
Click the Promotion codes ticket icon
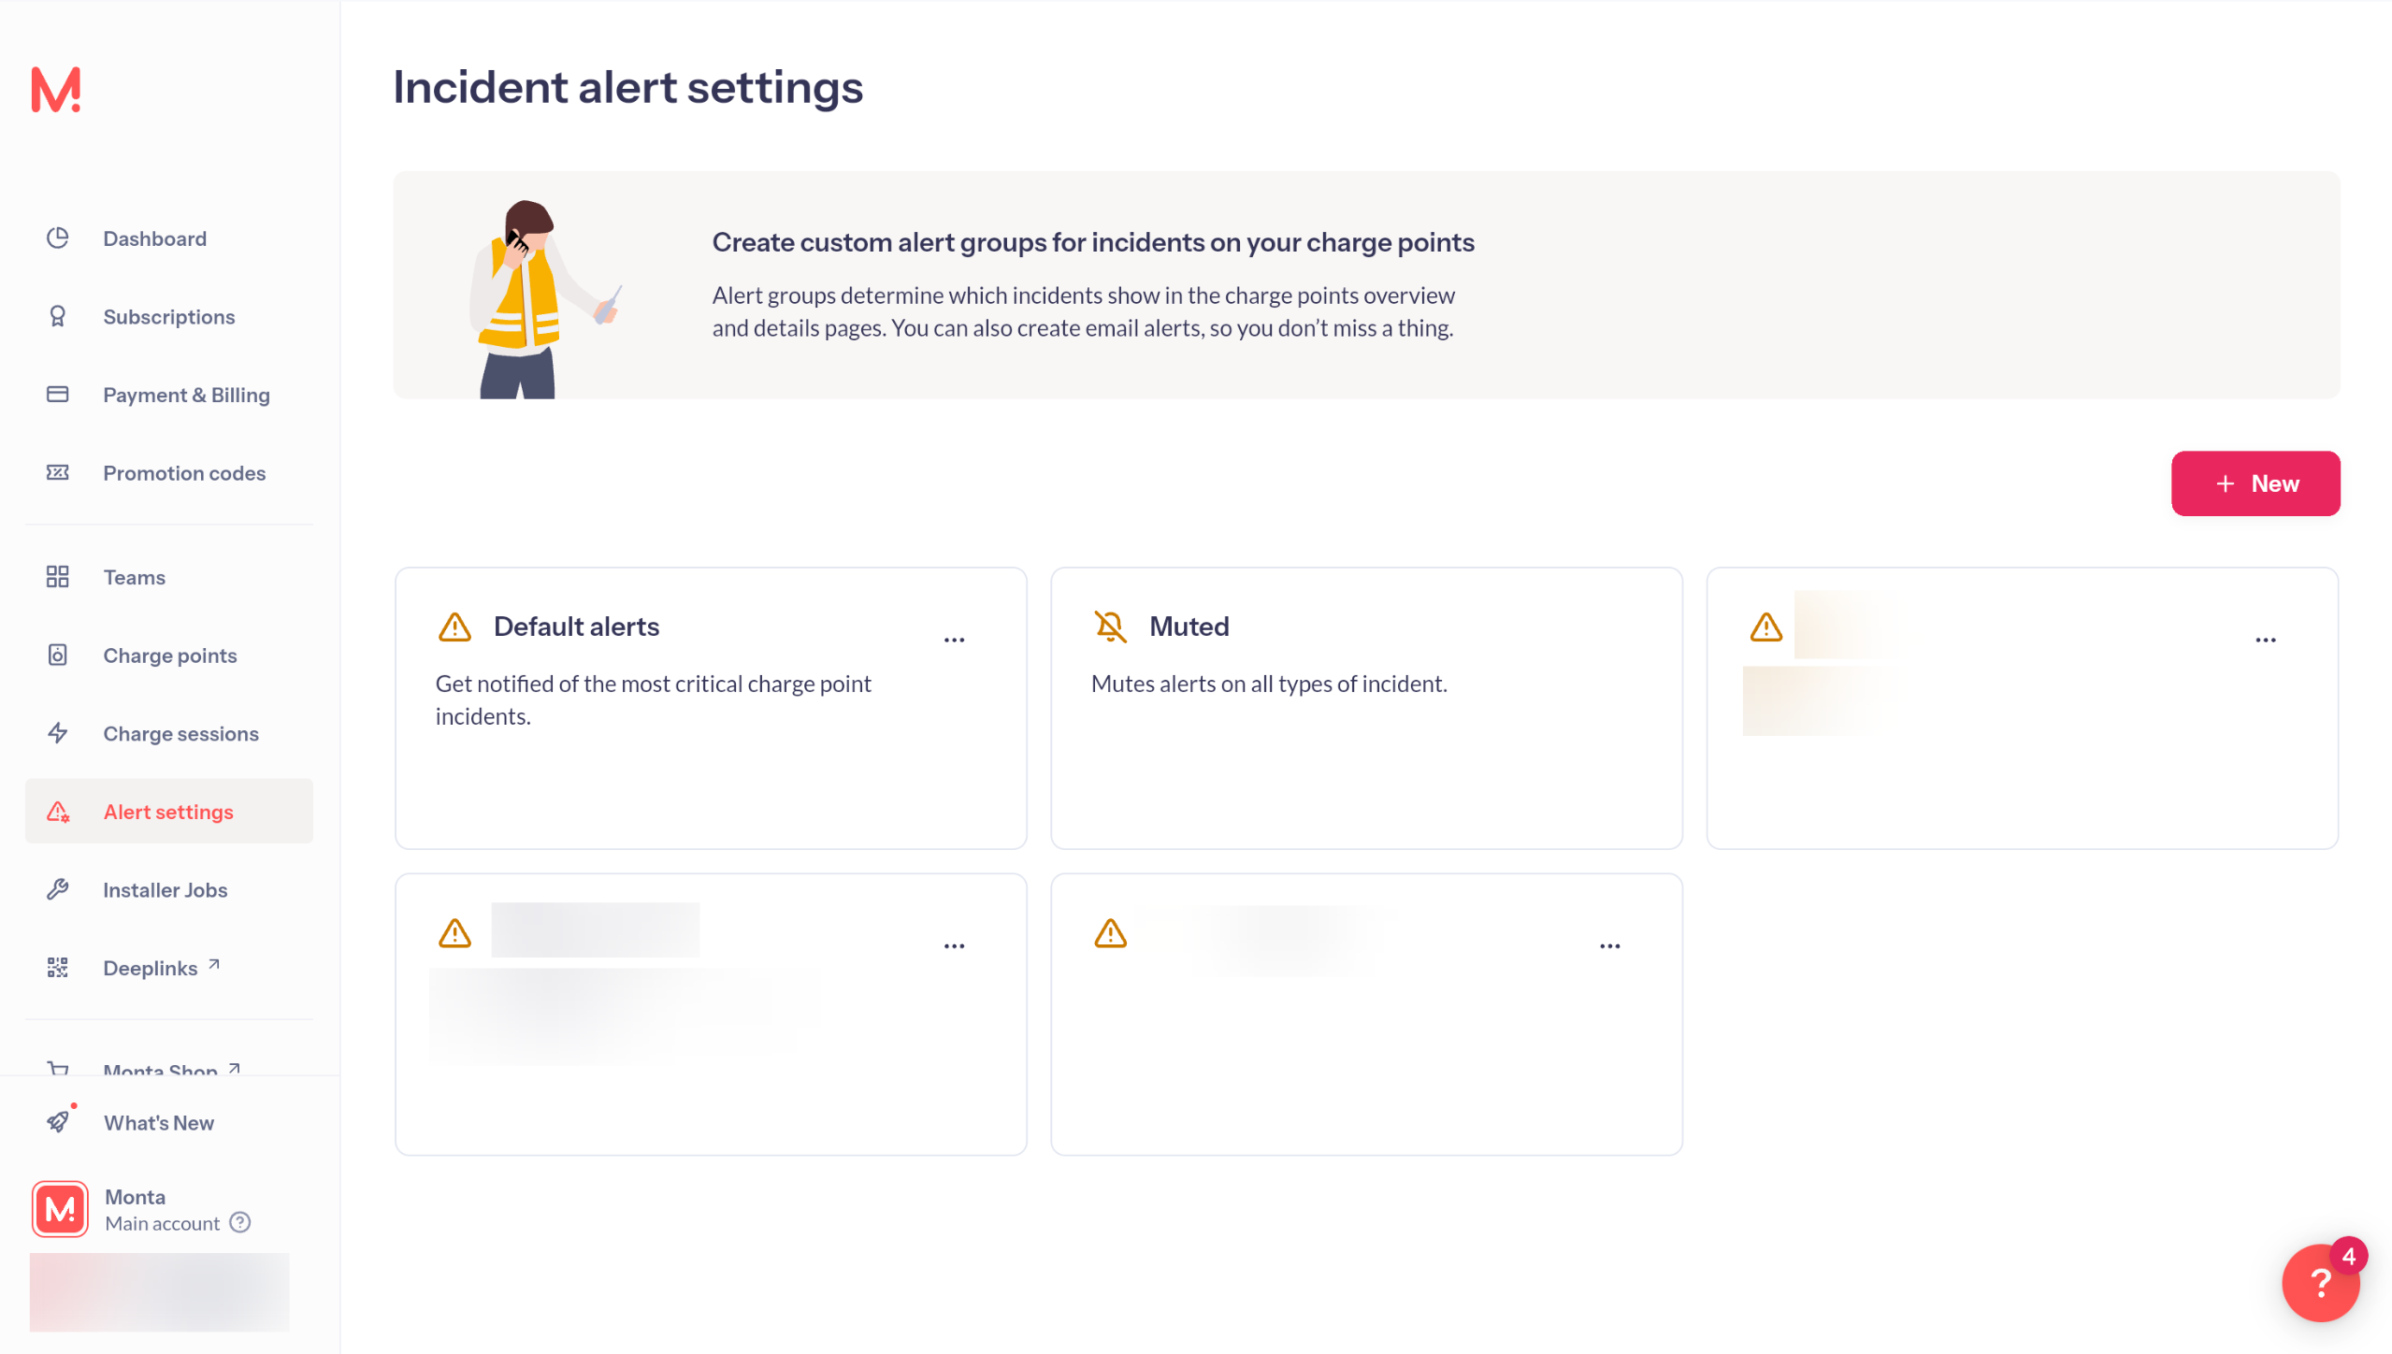point(58,473)
